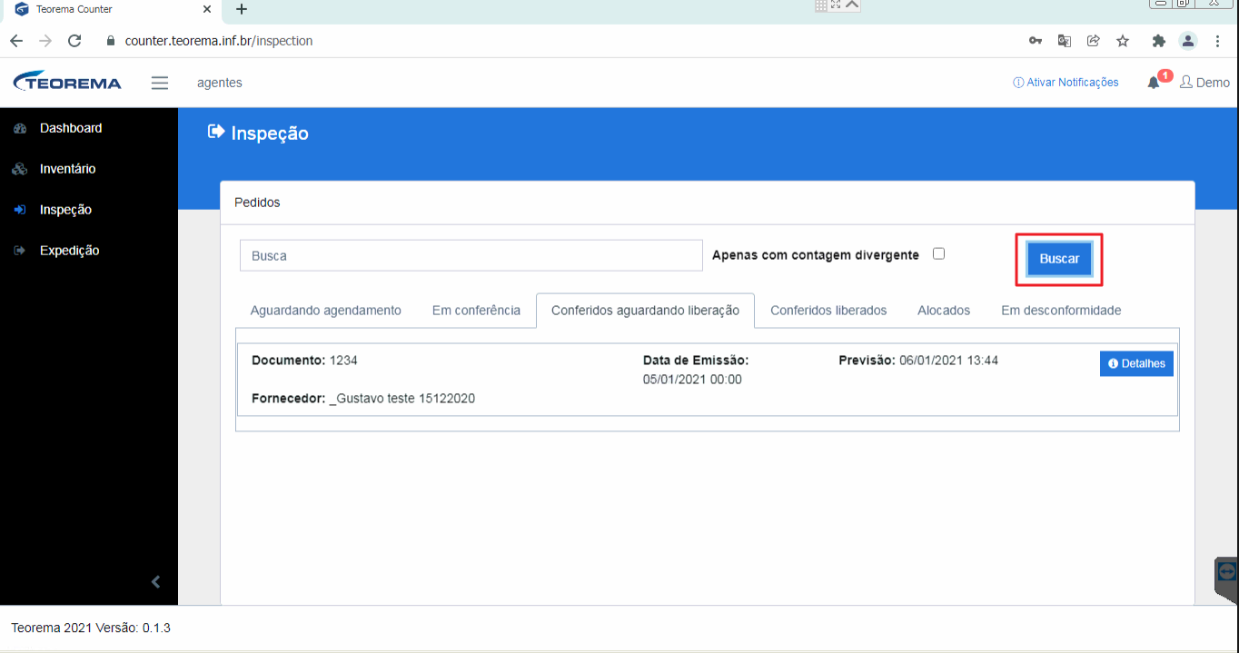Select the Conferidos liberados tab
The height and width of the screenshot is (653, 1239).
pos(828,311)
